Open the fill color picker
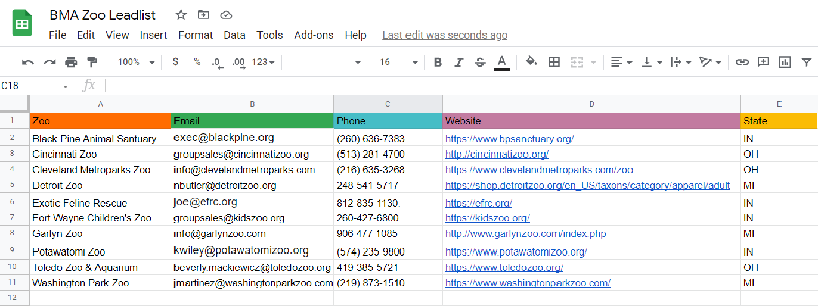This screenshot has width=818, height=306. pos(532,62)
